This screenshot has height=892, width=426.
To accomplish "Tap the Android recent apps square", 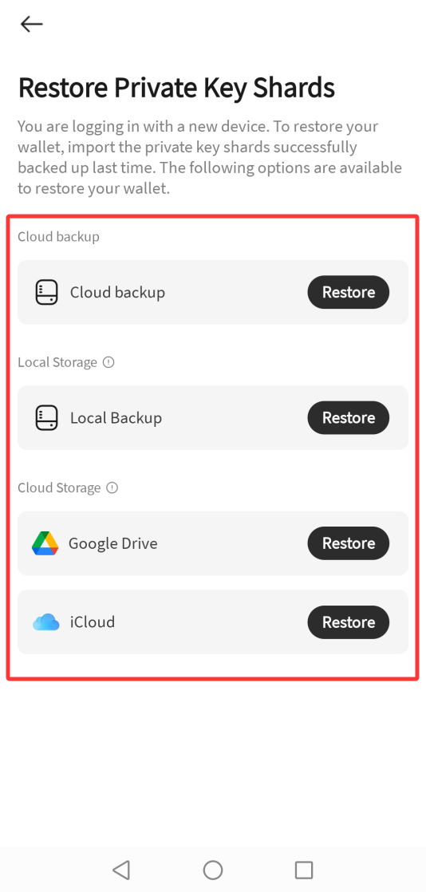I will point(304,869).
